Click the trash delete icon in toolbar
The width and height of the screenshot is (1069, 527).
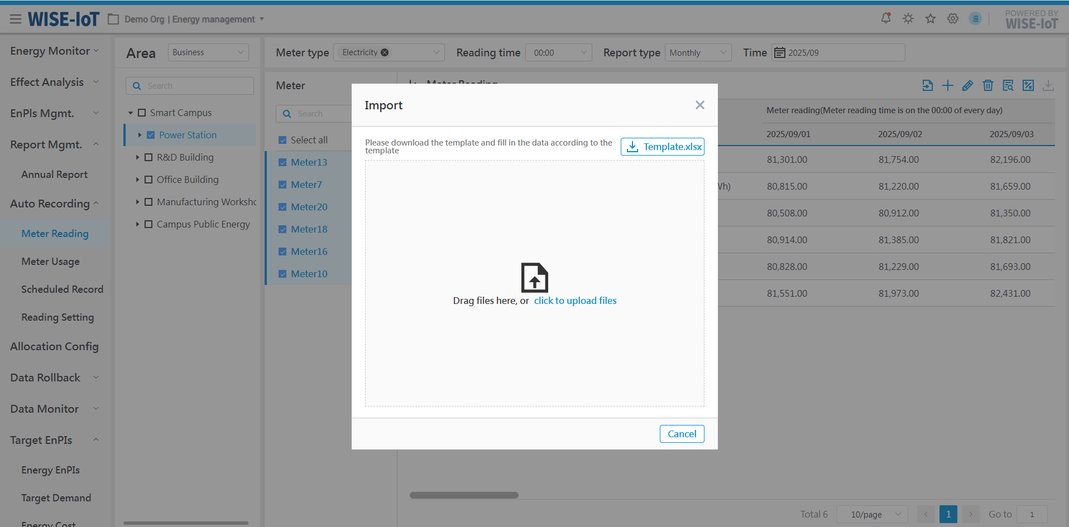(987, 85)
